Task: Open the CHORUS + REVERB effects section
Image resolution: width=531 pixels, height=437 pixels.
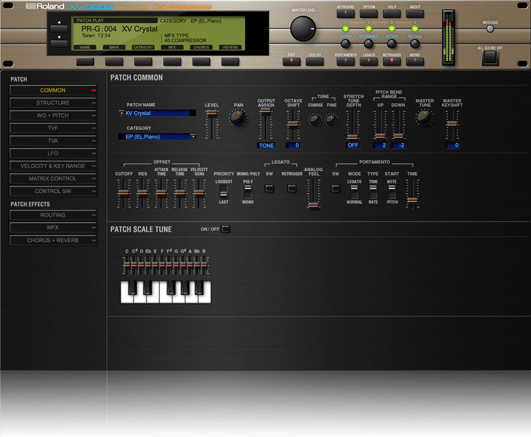Action: 53,241
